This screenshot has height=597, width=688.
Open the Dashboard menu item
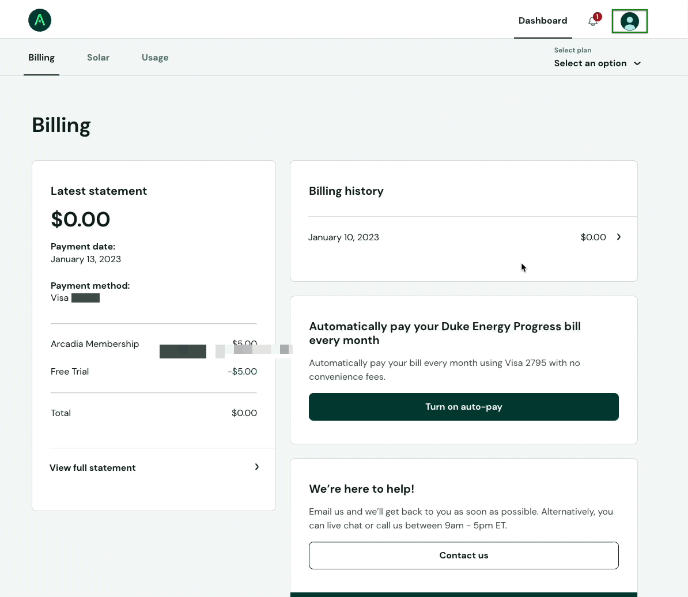click(543, 21)
